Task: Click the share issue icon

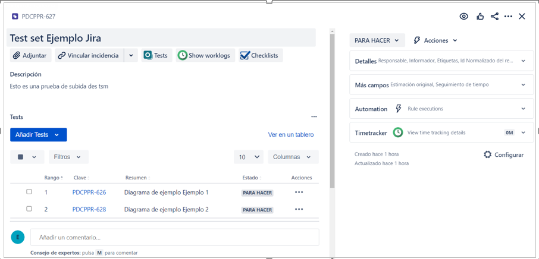Action: click(x=494, y=17)
